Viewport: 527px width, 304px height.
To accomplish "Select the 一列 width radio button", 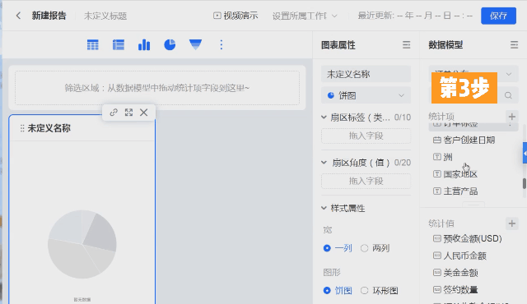I will [327, 248].
